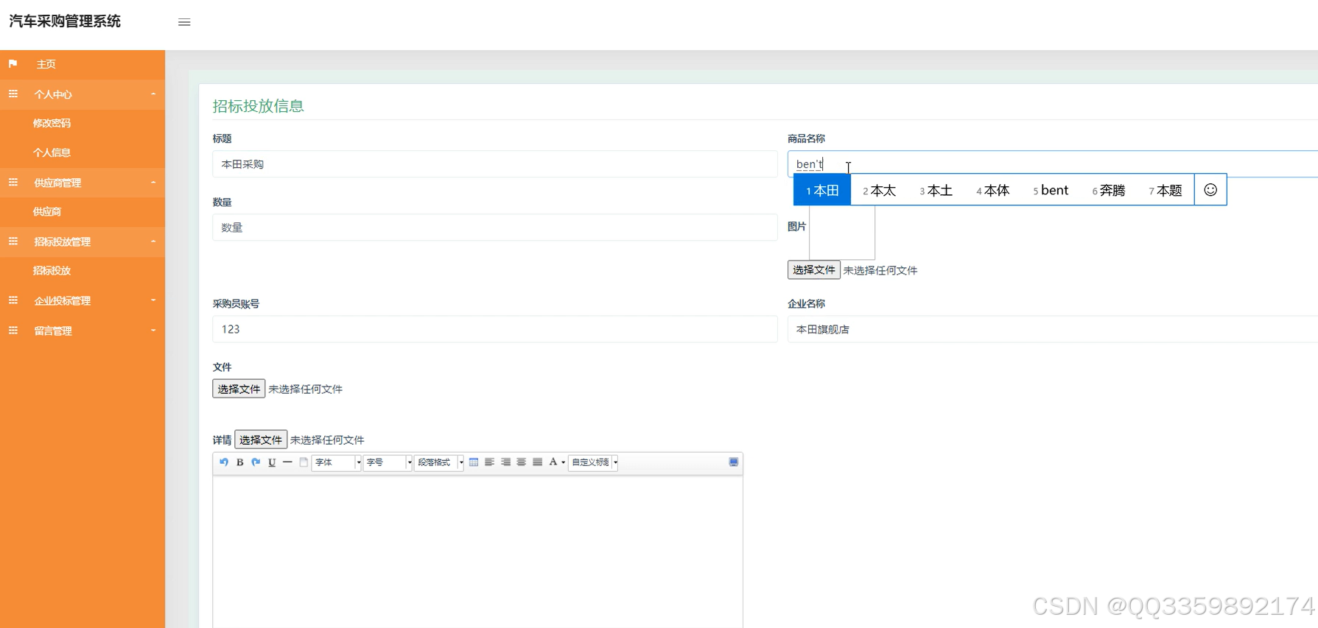Click the redo icon in editor toolbar
Image resolution: width=1318 pixels, height=628 pixels.
tap(256, 462)
